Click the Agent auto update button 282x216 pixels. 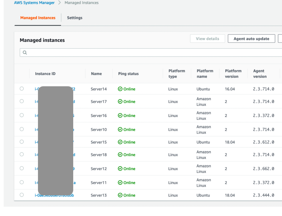click(x=251, y=39)
